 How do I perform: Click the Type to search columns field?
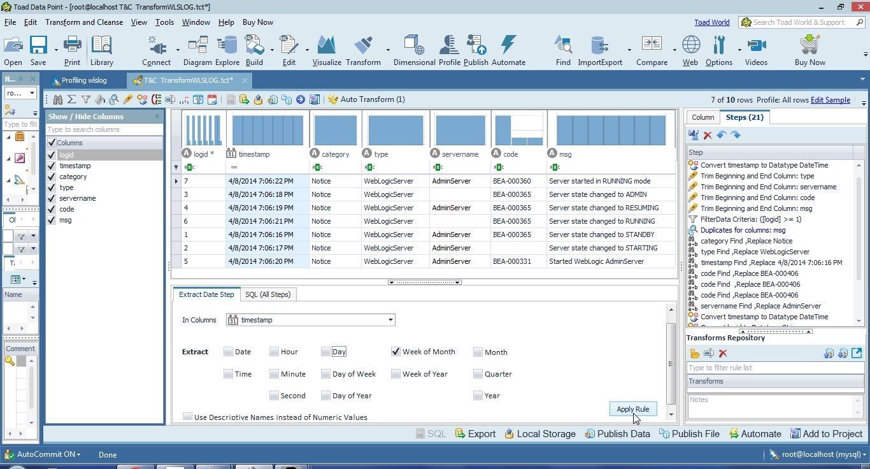[104, 129]
